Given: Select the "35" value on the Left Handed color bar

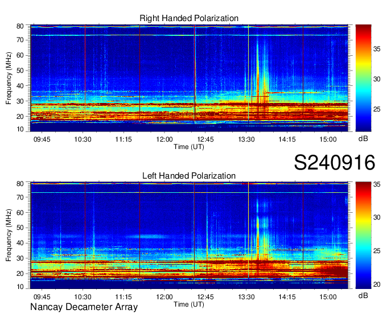Looking at the screenshot, I should (377, 184).
